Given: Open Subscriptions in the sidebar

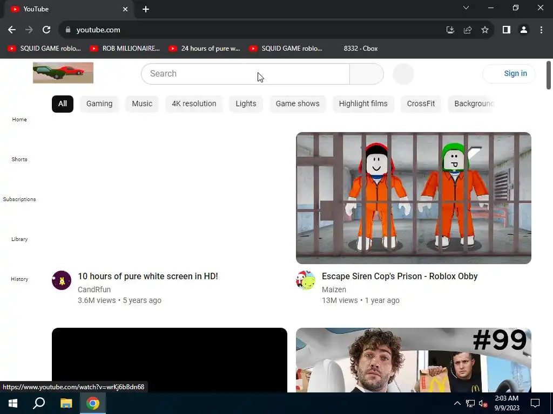Looking at the screenshot, I should [x=19, y=199].
